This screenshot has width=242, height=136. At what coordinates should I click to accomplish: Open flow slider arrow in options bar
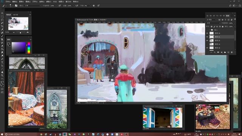(x=73, y=6)
